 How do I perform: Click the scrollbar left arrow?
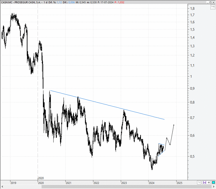2,186
